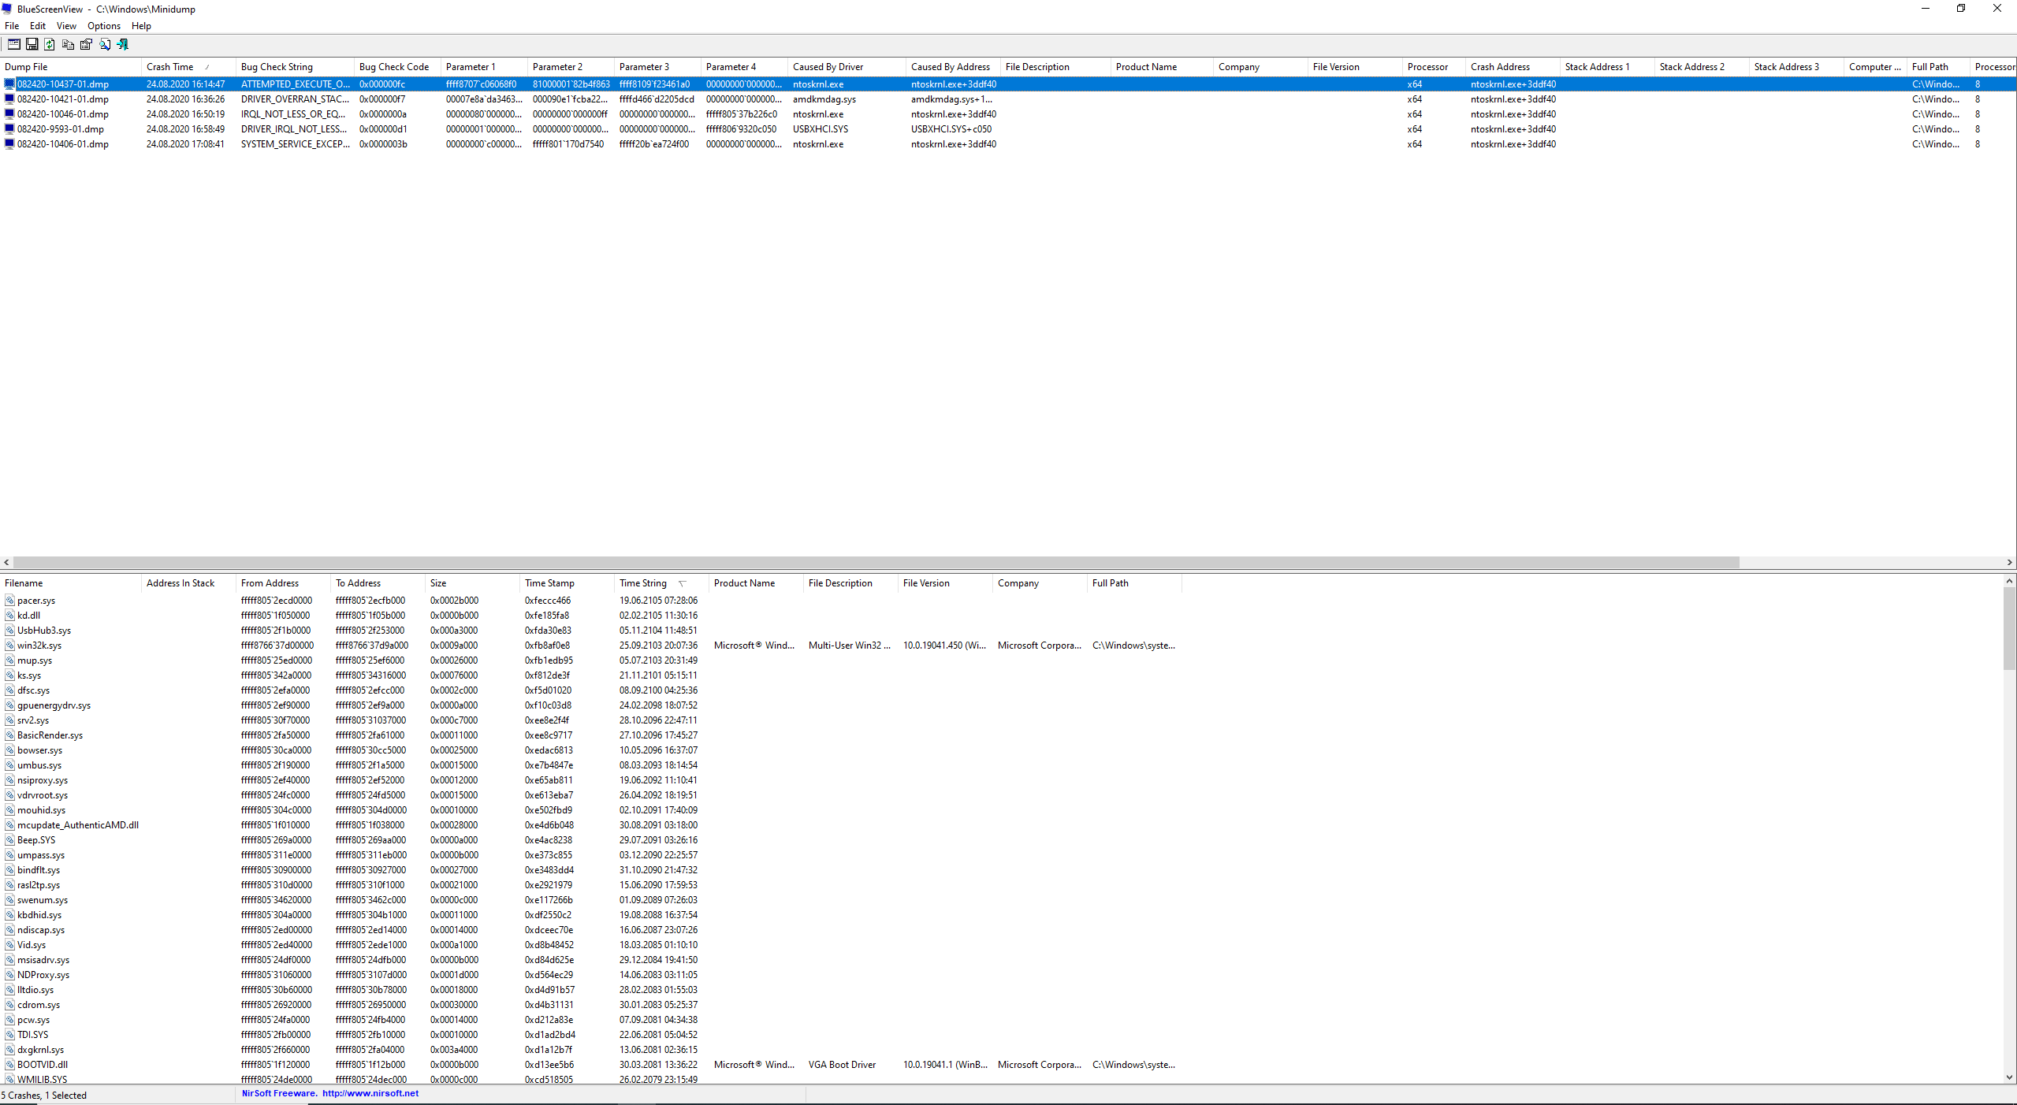Sort the lower pane by From Address
This screenshot has height=1105, width=2017.
click(284, 583)
